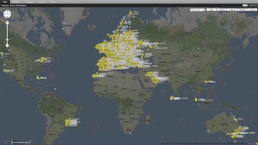Select the Simple map type
The image size is (258, 145).
(252, 10)
